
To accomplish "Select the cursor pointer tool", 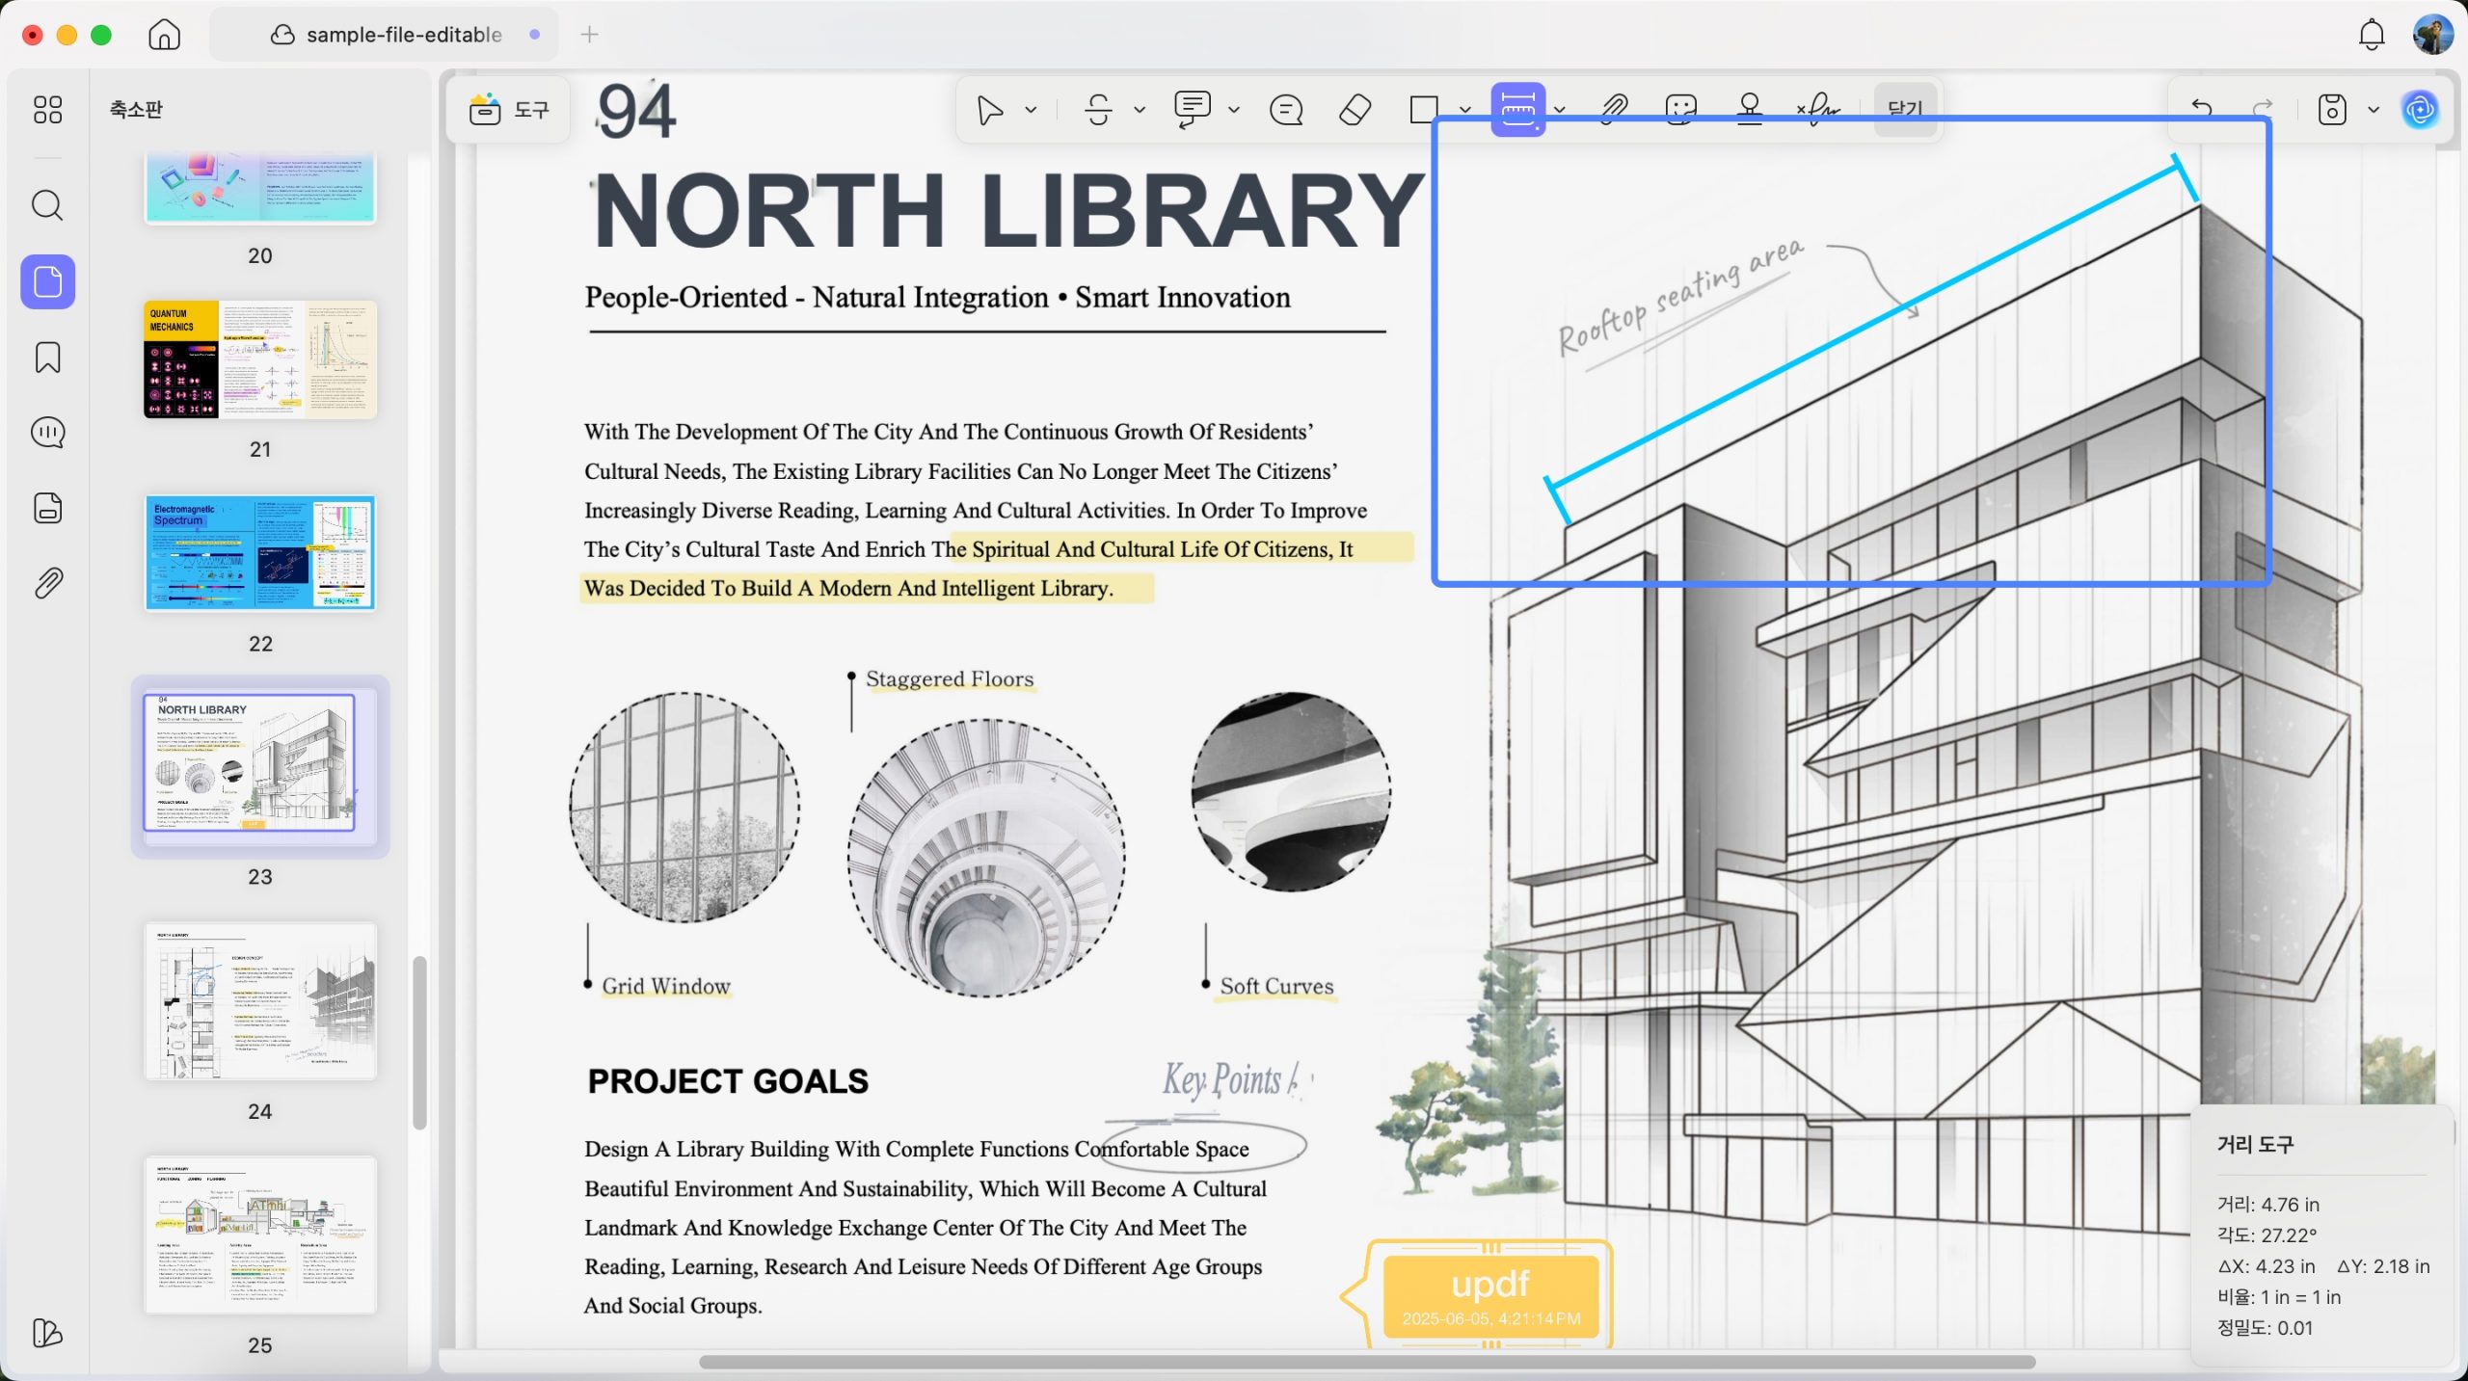I will 989,110.
